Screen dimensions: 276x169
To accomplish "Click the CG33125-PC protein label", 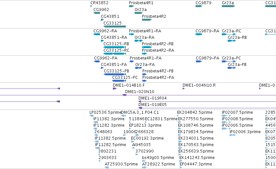I will coord(125,78).
